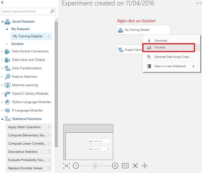Click the Saved Datasets database icon

pos(7,21)
